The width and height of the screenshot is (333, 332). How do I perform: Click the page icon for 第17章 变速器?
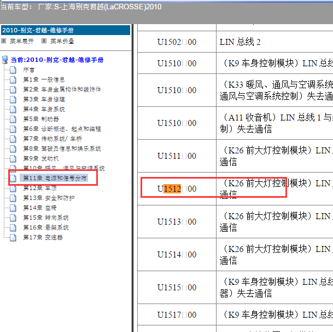(13, 237)
